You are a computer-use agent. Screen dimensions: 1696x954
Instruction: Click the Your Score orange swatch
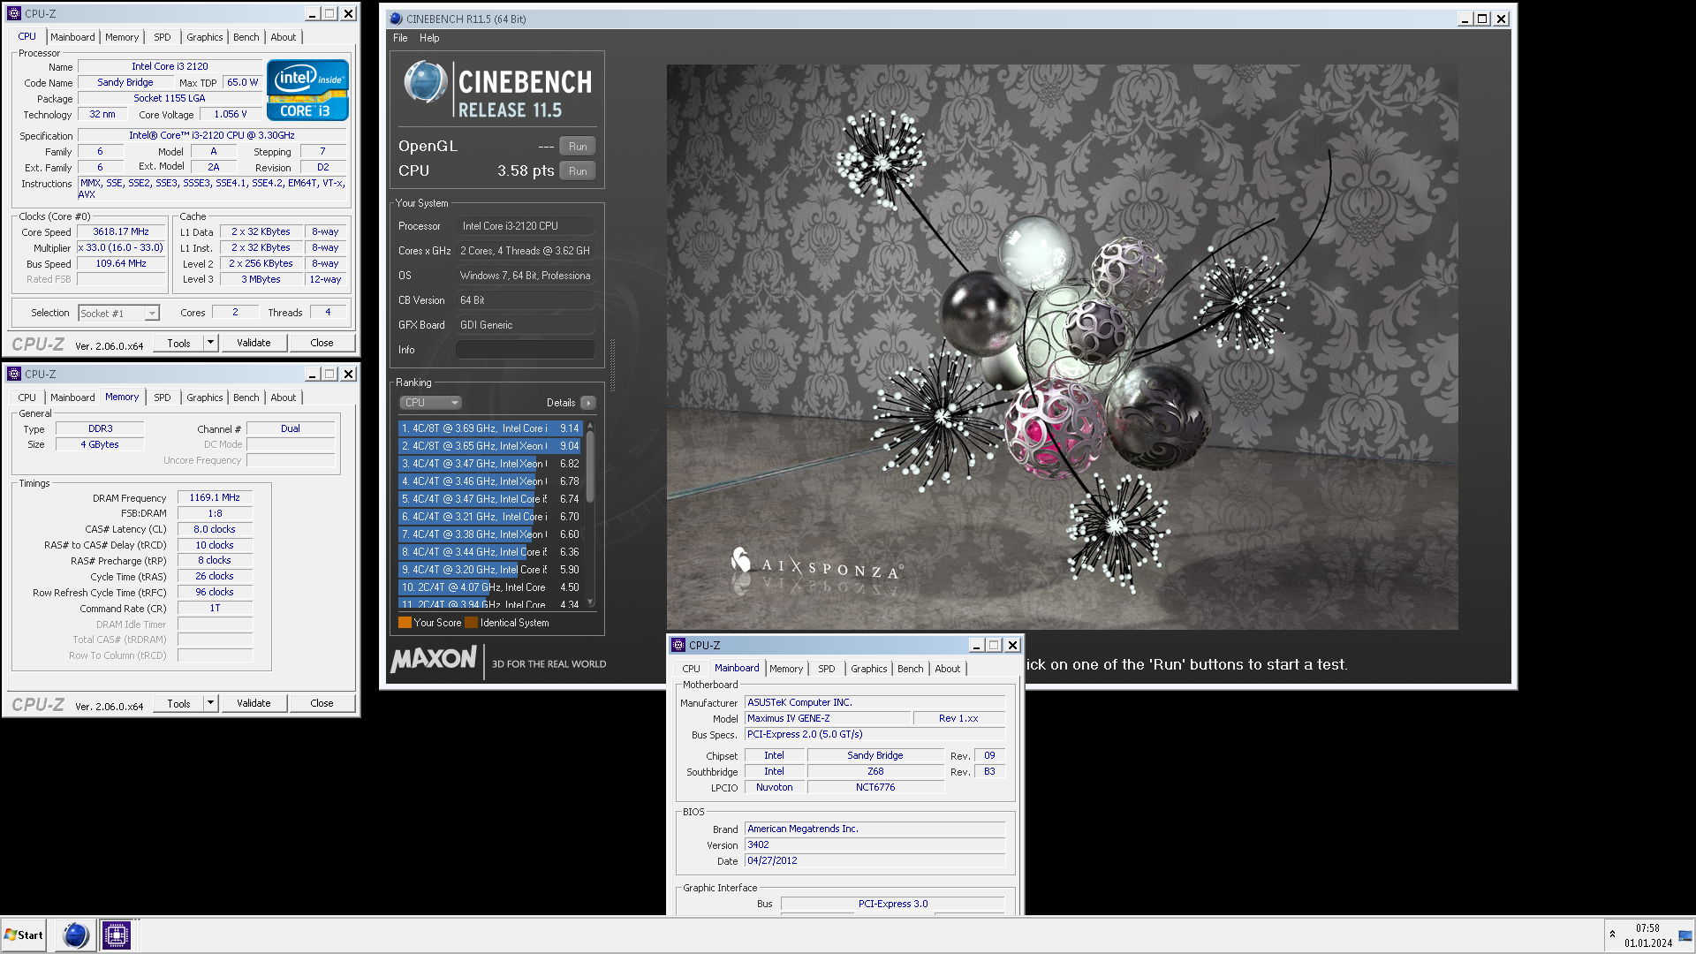point(405,623)
